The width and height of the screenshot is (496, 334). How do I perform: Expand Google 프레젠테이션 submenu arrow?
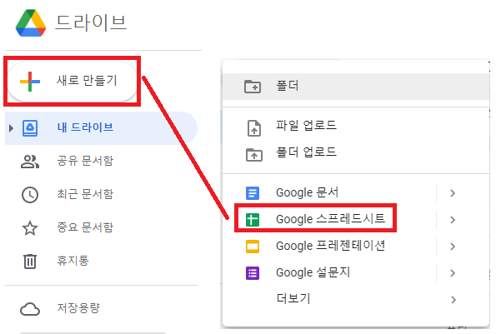tap(453, 247)
